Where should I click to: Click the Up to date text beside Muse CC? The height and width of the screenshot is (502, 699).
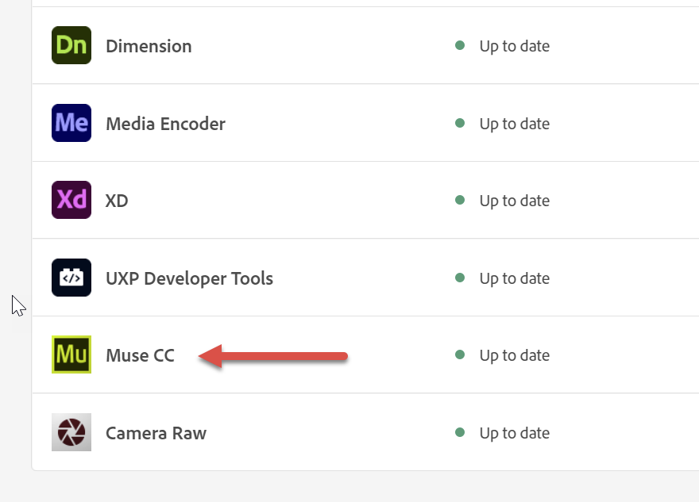click(514, 355)
